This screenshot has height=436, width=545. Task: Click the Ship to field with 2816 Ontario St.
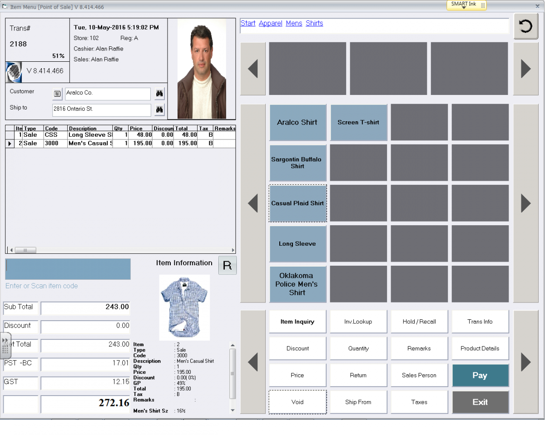point(102,110)
